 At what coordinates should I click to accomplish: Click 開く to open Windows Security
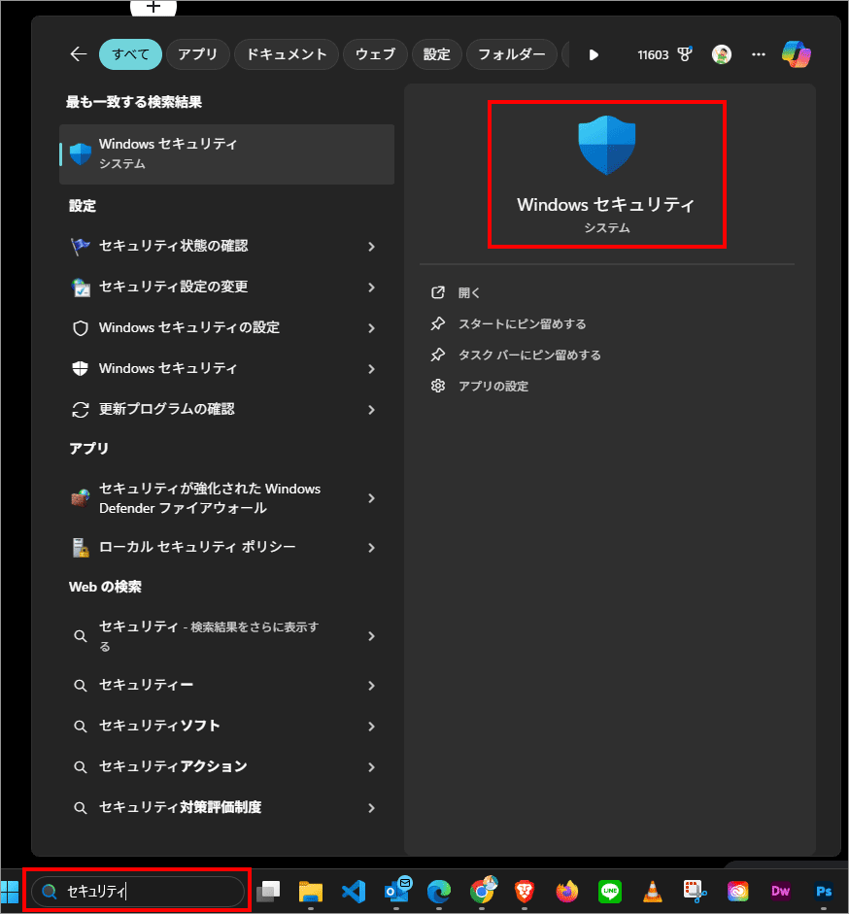469,293
